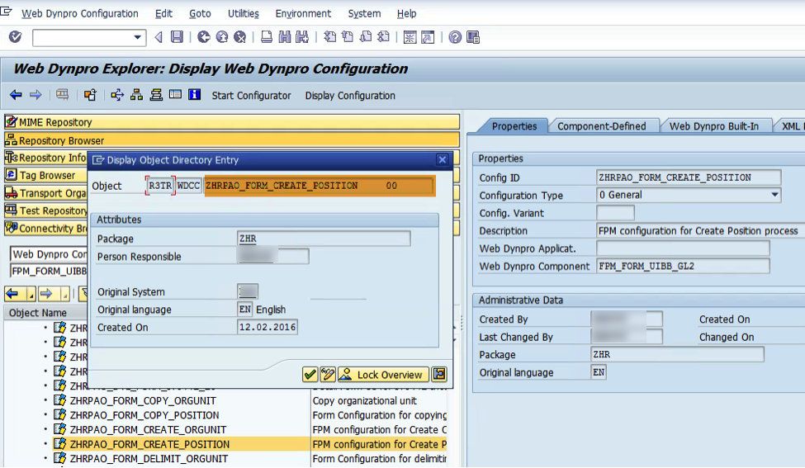Click the forward arrow in the explorer toolbar
This screenshot has width=805, height=468.
(36, 95)
